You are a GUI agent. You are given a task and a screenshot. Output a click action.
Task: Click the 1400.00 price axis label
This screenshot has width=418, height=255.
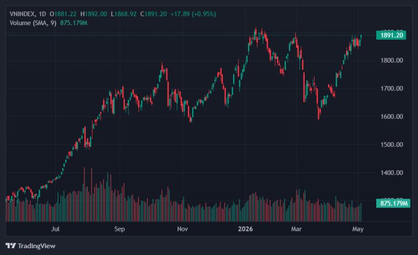coord(391,173)
